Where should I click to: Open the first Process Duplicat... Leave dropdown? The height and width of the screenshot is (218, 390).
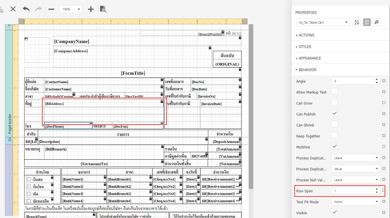tap(356, 158)
